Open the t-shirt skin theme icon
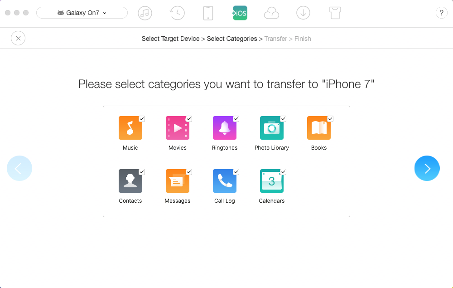 [x=335, y=13]
